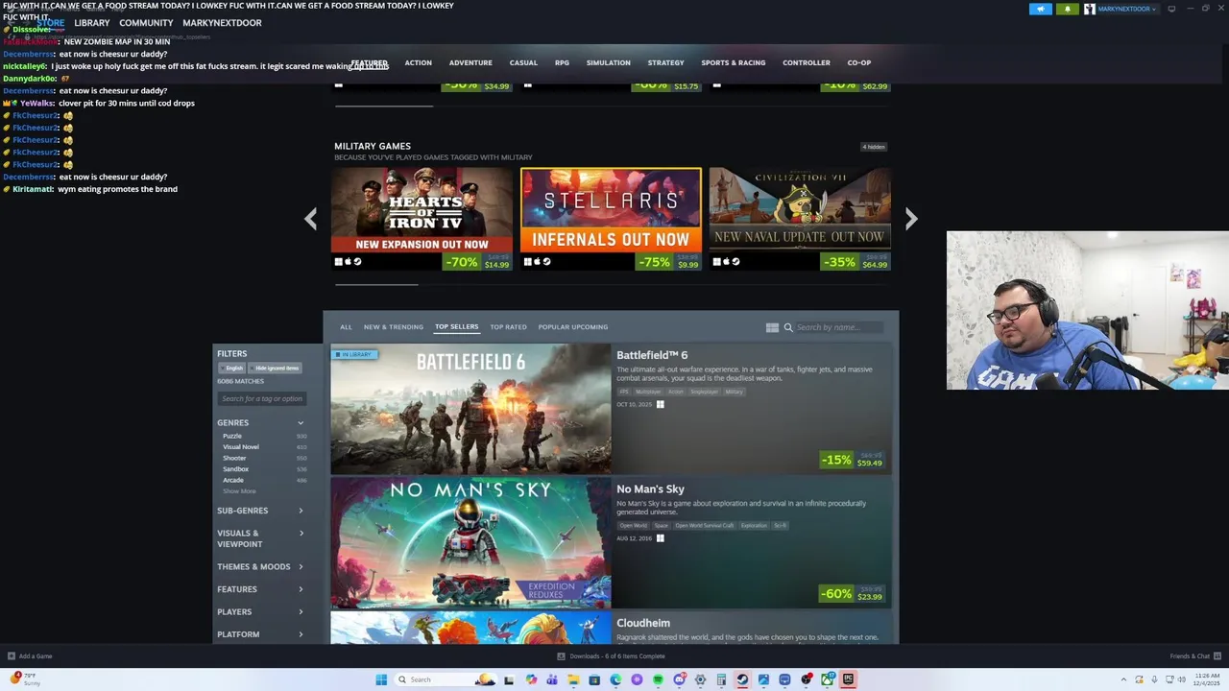Go to the CO-OP category tab
Viewport: 1229px width, 691px height.
859,62
